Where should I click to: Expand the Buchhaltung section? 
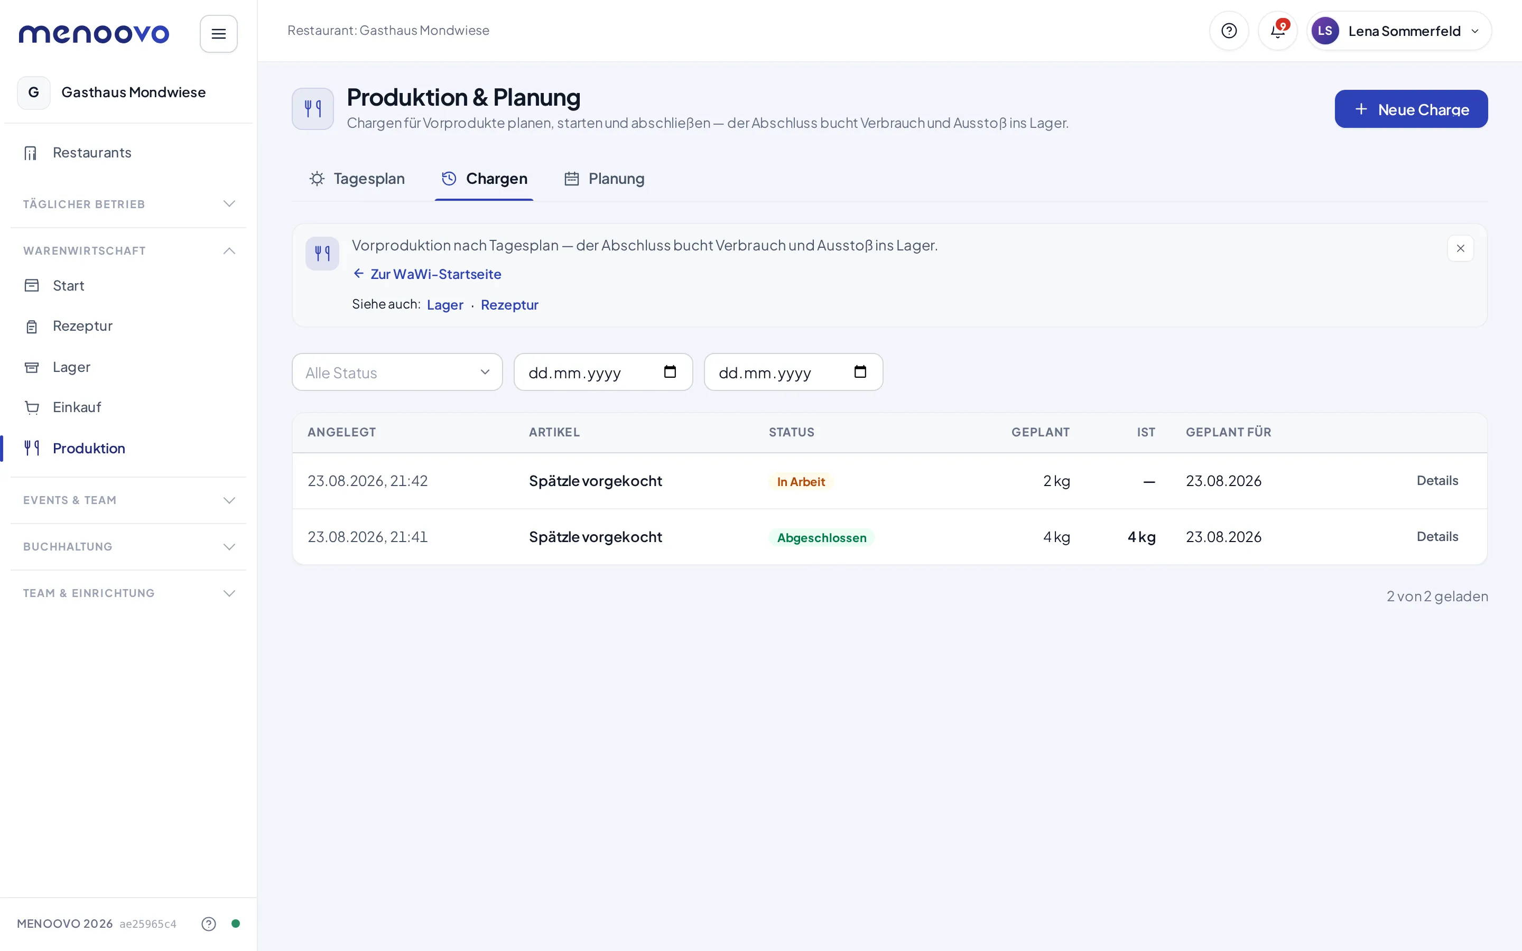point(128,547)
